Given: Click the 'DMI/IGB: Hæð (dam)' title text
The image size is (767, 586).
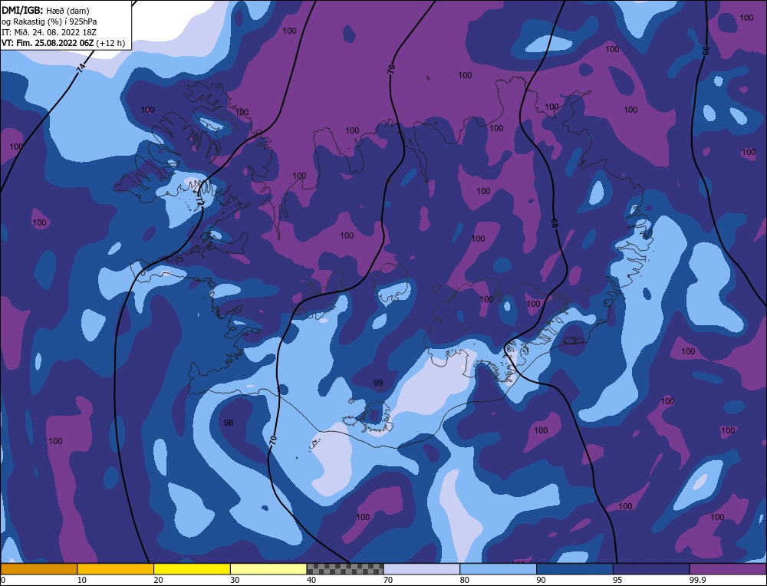Looking at the screenshot, I should [45, 11].
